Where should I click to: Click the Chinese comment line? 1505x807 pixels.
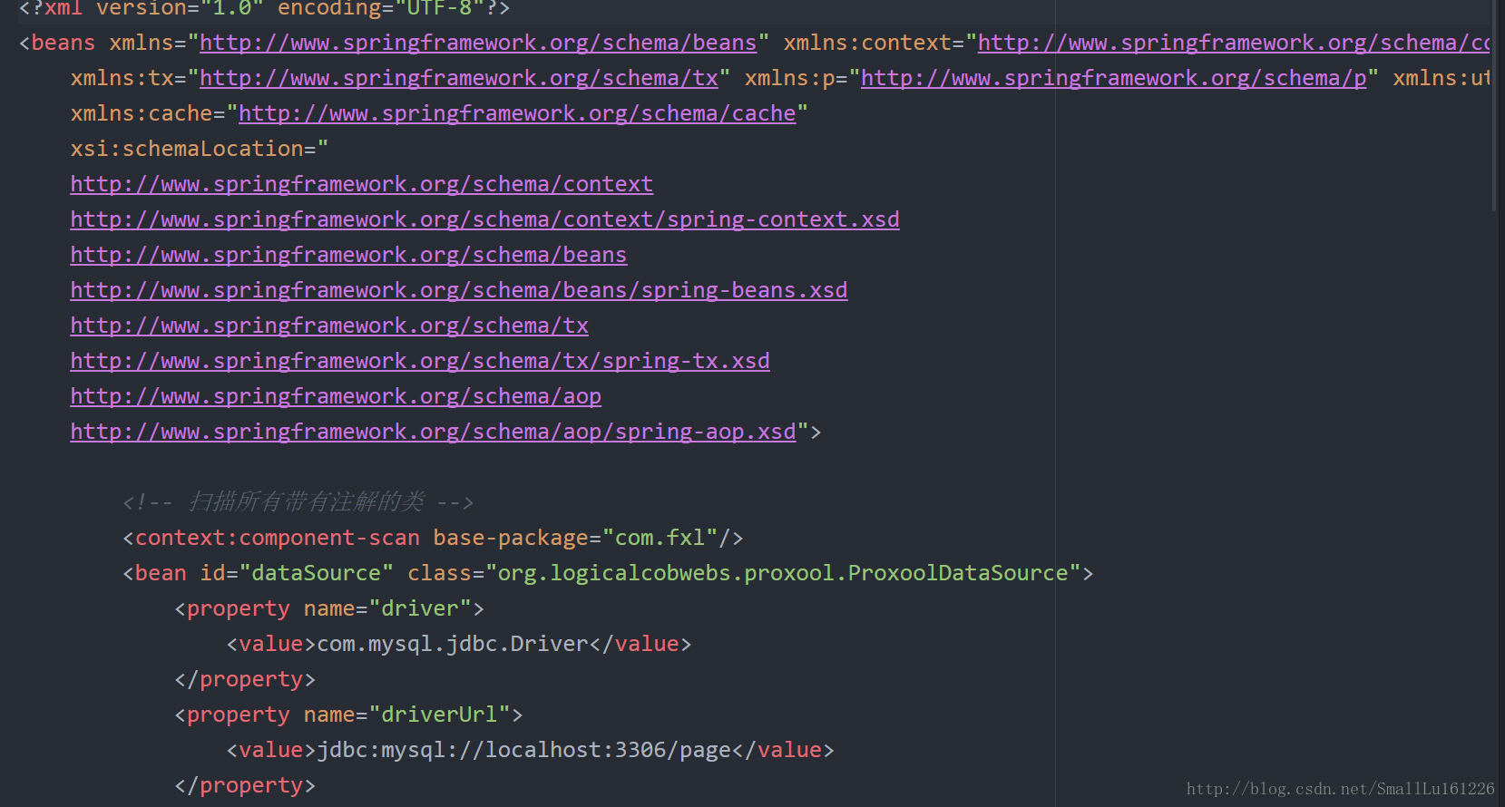(x=298, y=502)
